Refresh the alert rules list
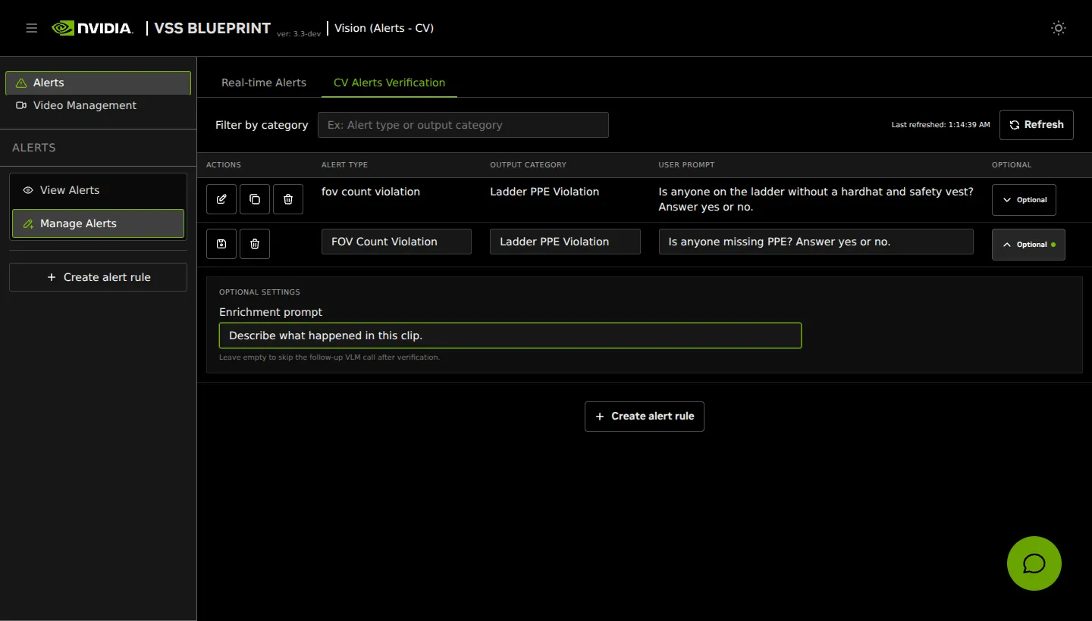The height and width of the screenshot is (621, 1092). tap(1037, 125)
